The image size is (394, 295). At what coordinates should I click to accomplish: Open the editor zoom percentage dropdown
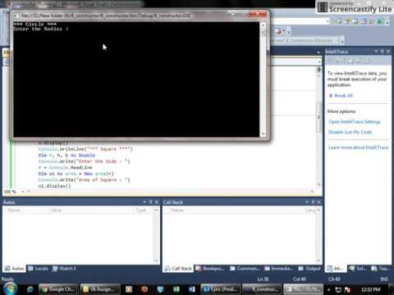click(x=23, y=192)
